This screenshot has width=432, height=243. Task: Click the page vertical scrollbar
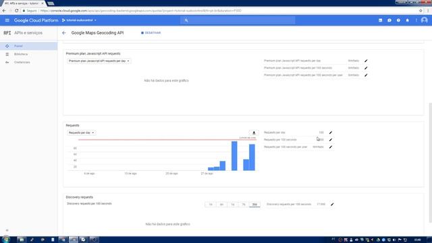(x=431, y=163)
